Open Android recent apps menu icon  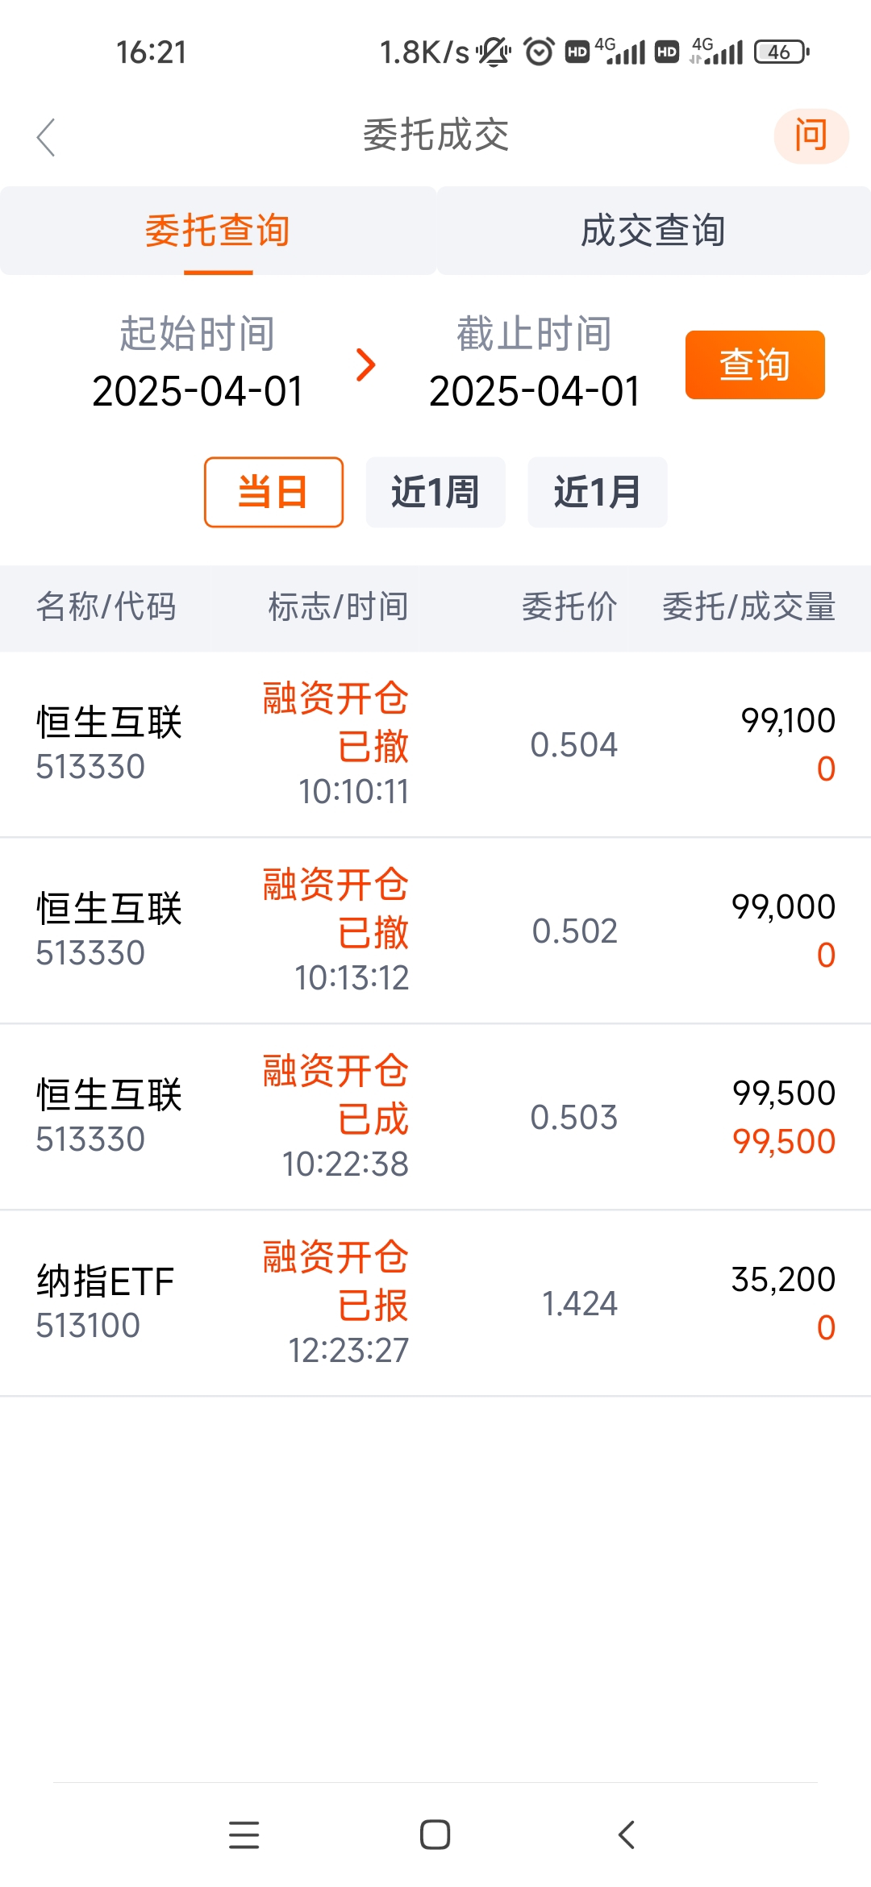coord(244,1835)
